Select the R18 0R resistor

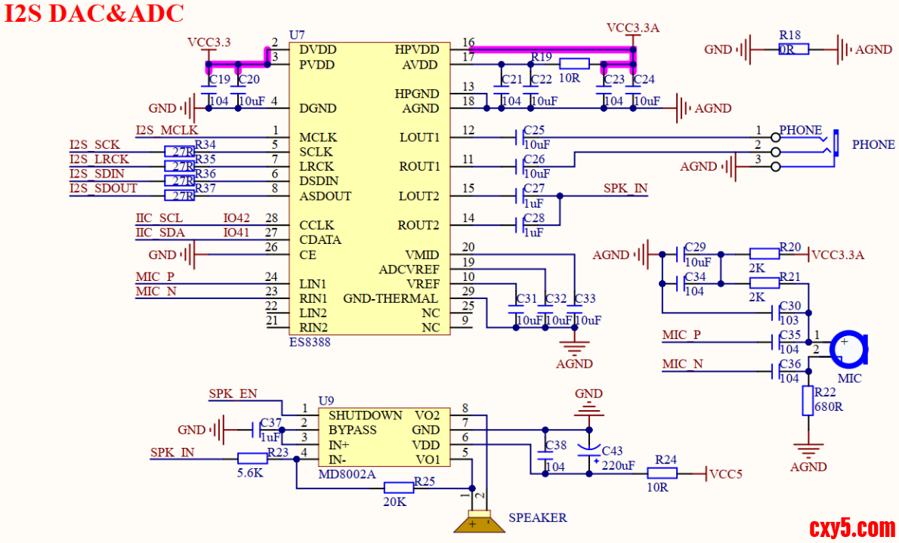point(793,50)
